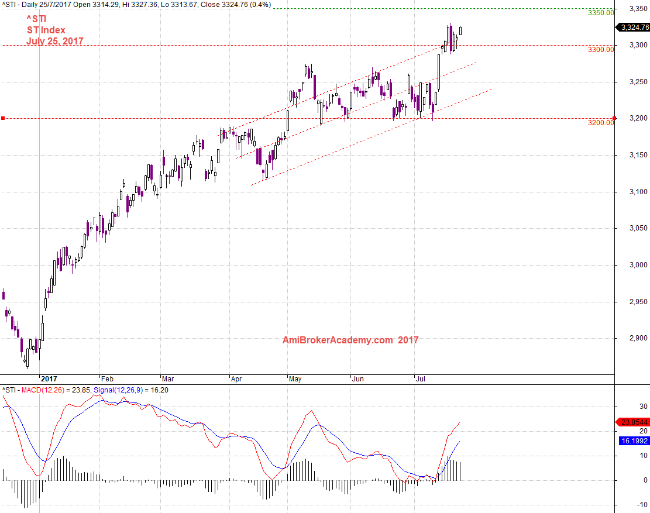Click the '2017' year label on time axis

[x=49, y=378]
